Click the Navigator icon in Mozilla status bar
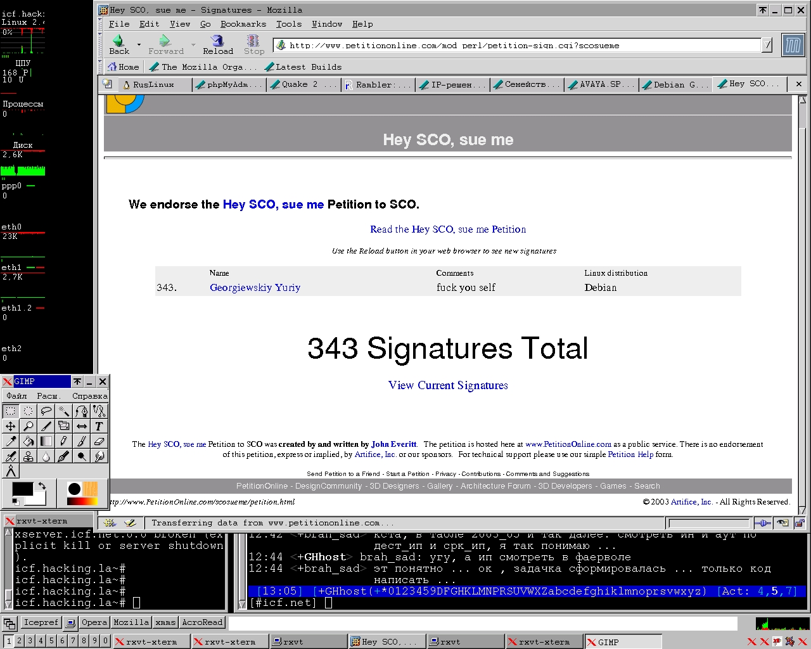This screenshot has height=649, width=811. pyautogui.click(x=110, y=523)
